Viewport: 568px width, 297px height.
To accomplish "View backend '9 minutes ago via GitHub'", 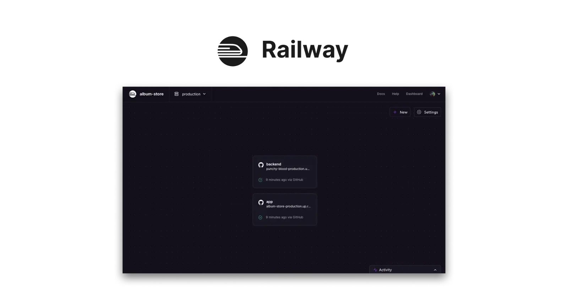I will point(284,180).
